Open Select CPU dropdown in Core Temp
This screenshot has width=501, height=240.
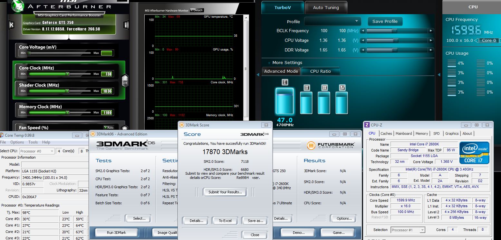coord(37,151)
